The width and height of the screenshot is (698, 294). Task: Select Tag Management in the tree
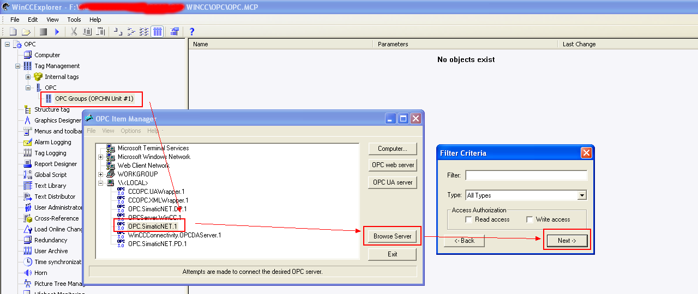tap(57, 66)
